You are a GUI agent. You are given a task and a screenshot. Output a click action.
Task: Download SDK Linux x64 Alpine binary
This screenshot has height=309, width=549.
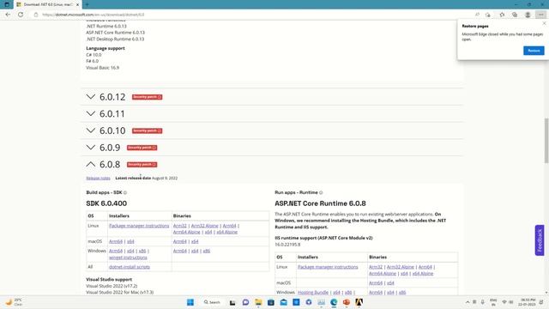tap(226, 232)
